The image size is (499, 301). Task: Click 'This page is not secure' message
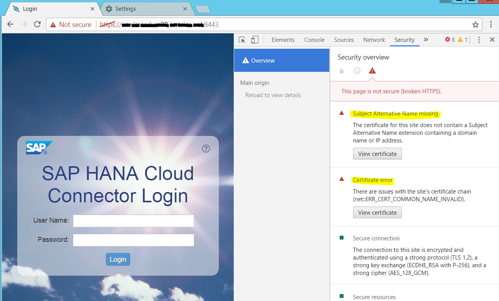[392, 91]
